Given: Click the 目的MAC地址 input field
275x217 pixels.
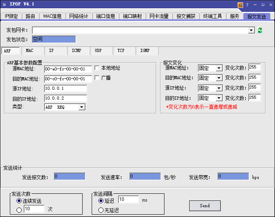Looking at the screenshot, I should click(x=68, y=79).
